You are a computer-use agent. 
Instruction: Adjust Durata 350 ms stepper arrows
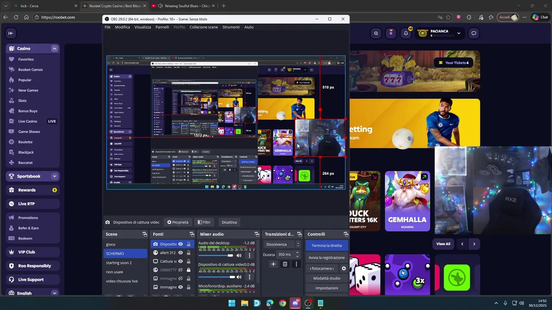(297, 254)
